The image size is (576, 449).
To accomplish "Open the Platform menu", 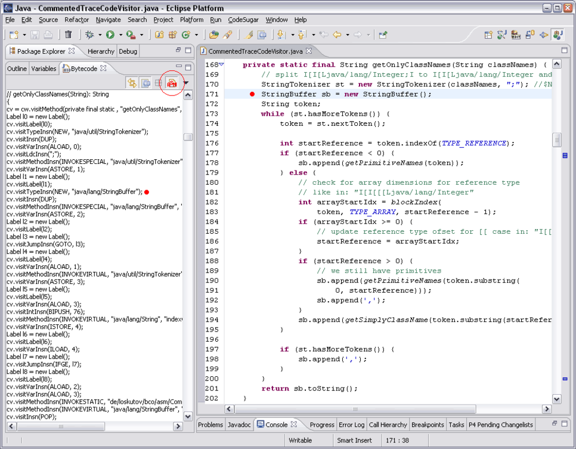I will tap(191, 20).
